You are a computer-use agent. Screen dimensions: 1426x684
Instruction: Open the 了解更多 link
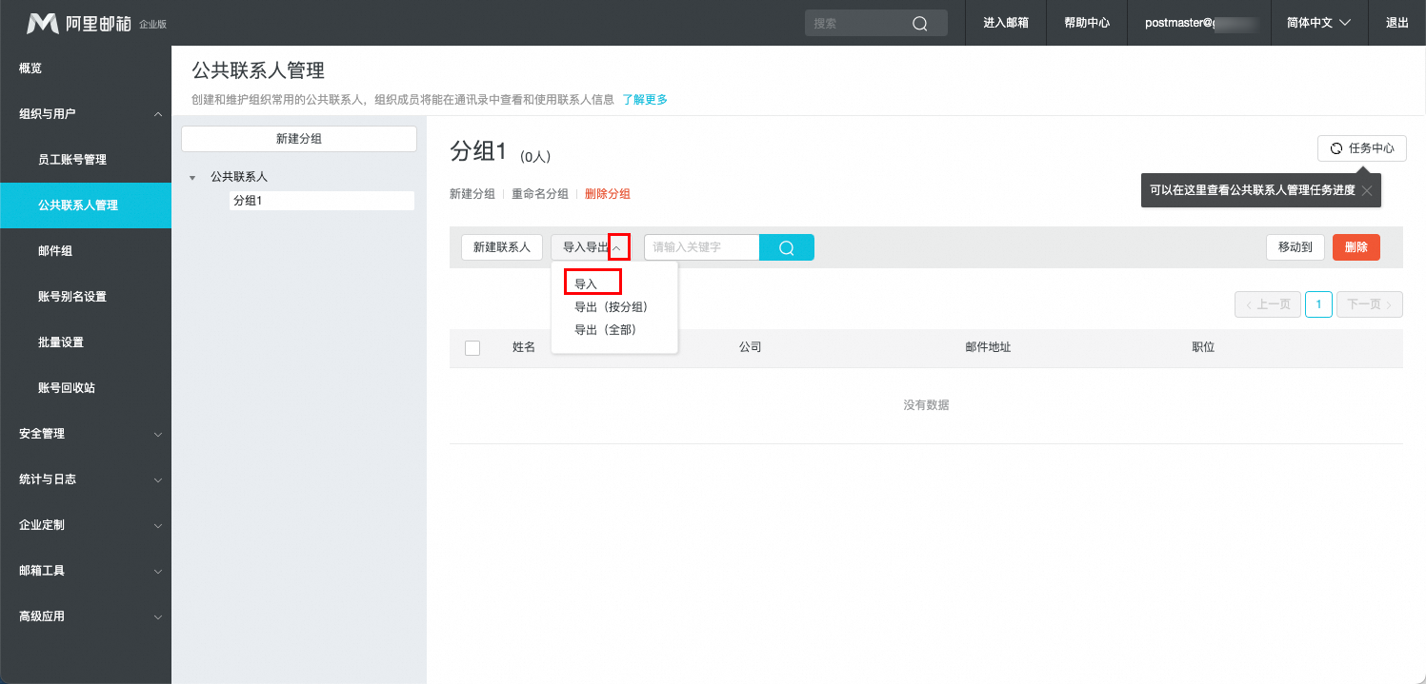(645, 99)
